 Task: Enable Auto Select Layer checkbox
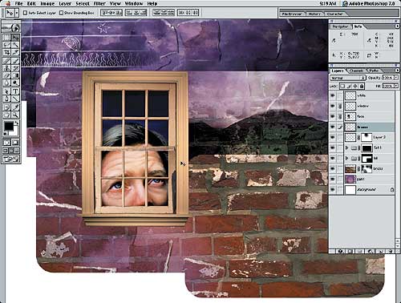click(x=25, y=13)
